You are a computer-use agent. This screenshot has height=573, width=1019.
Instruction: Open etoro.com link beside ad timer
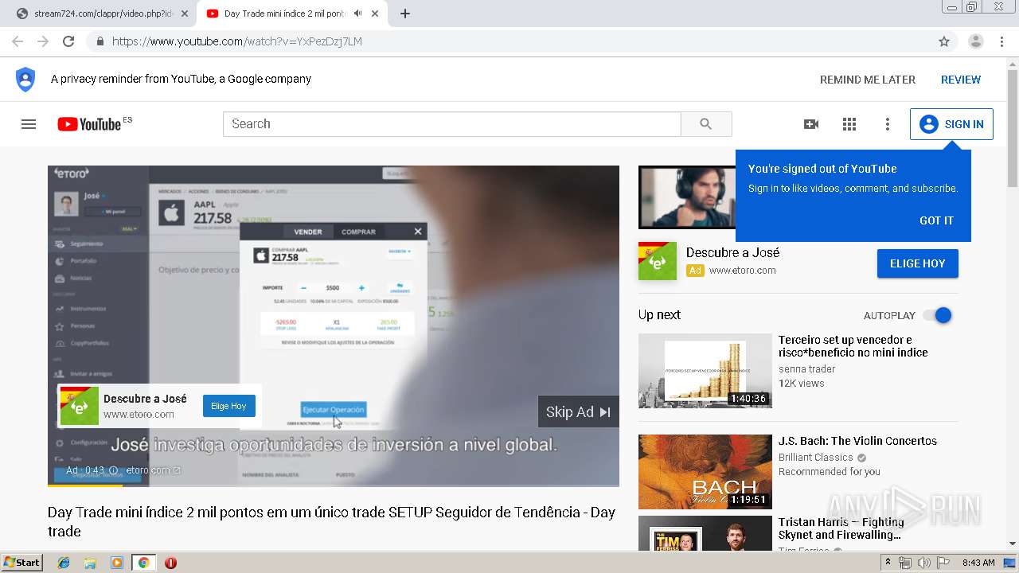(x=153, y=470)
